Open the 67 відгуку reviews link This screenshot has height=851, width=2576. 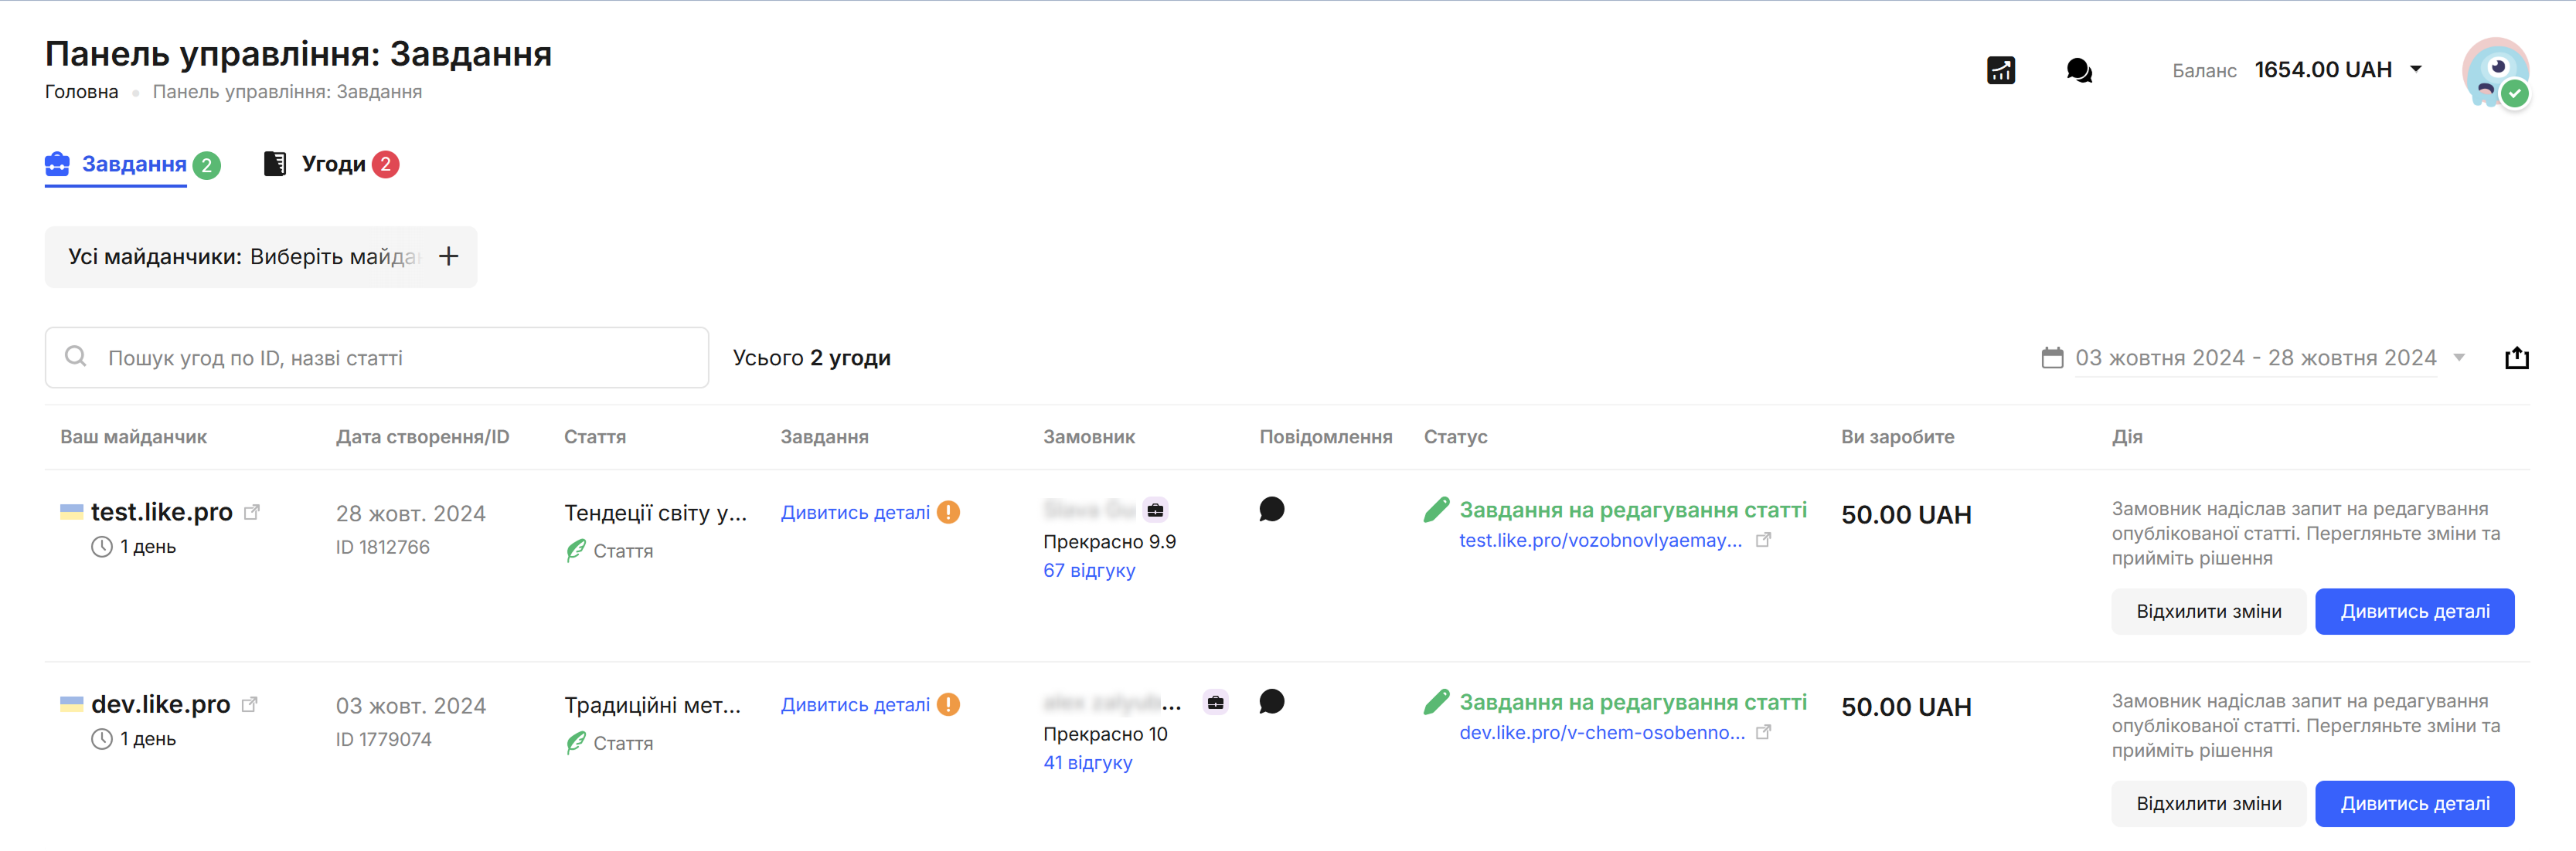click(x=1089, y=571)
